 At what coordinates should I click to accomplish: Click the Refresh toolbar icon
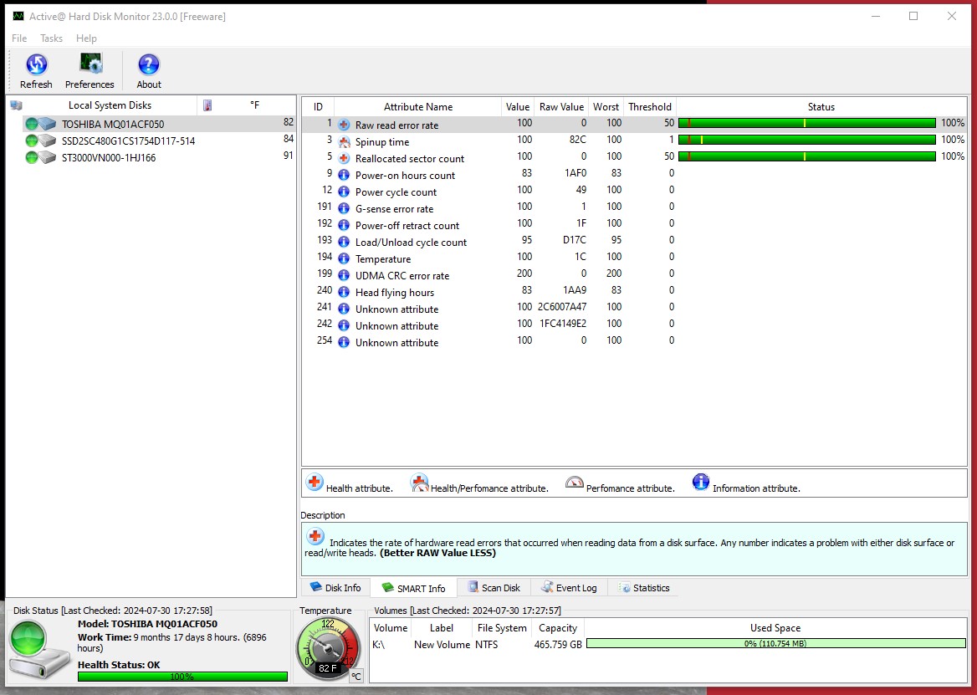click(36, 65)
